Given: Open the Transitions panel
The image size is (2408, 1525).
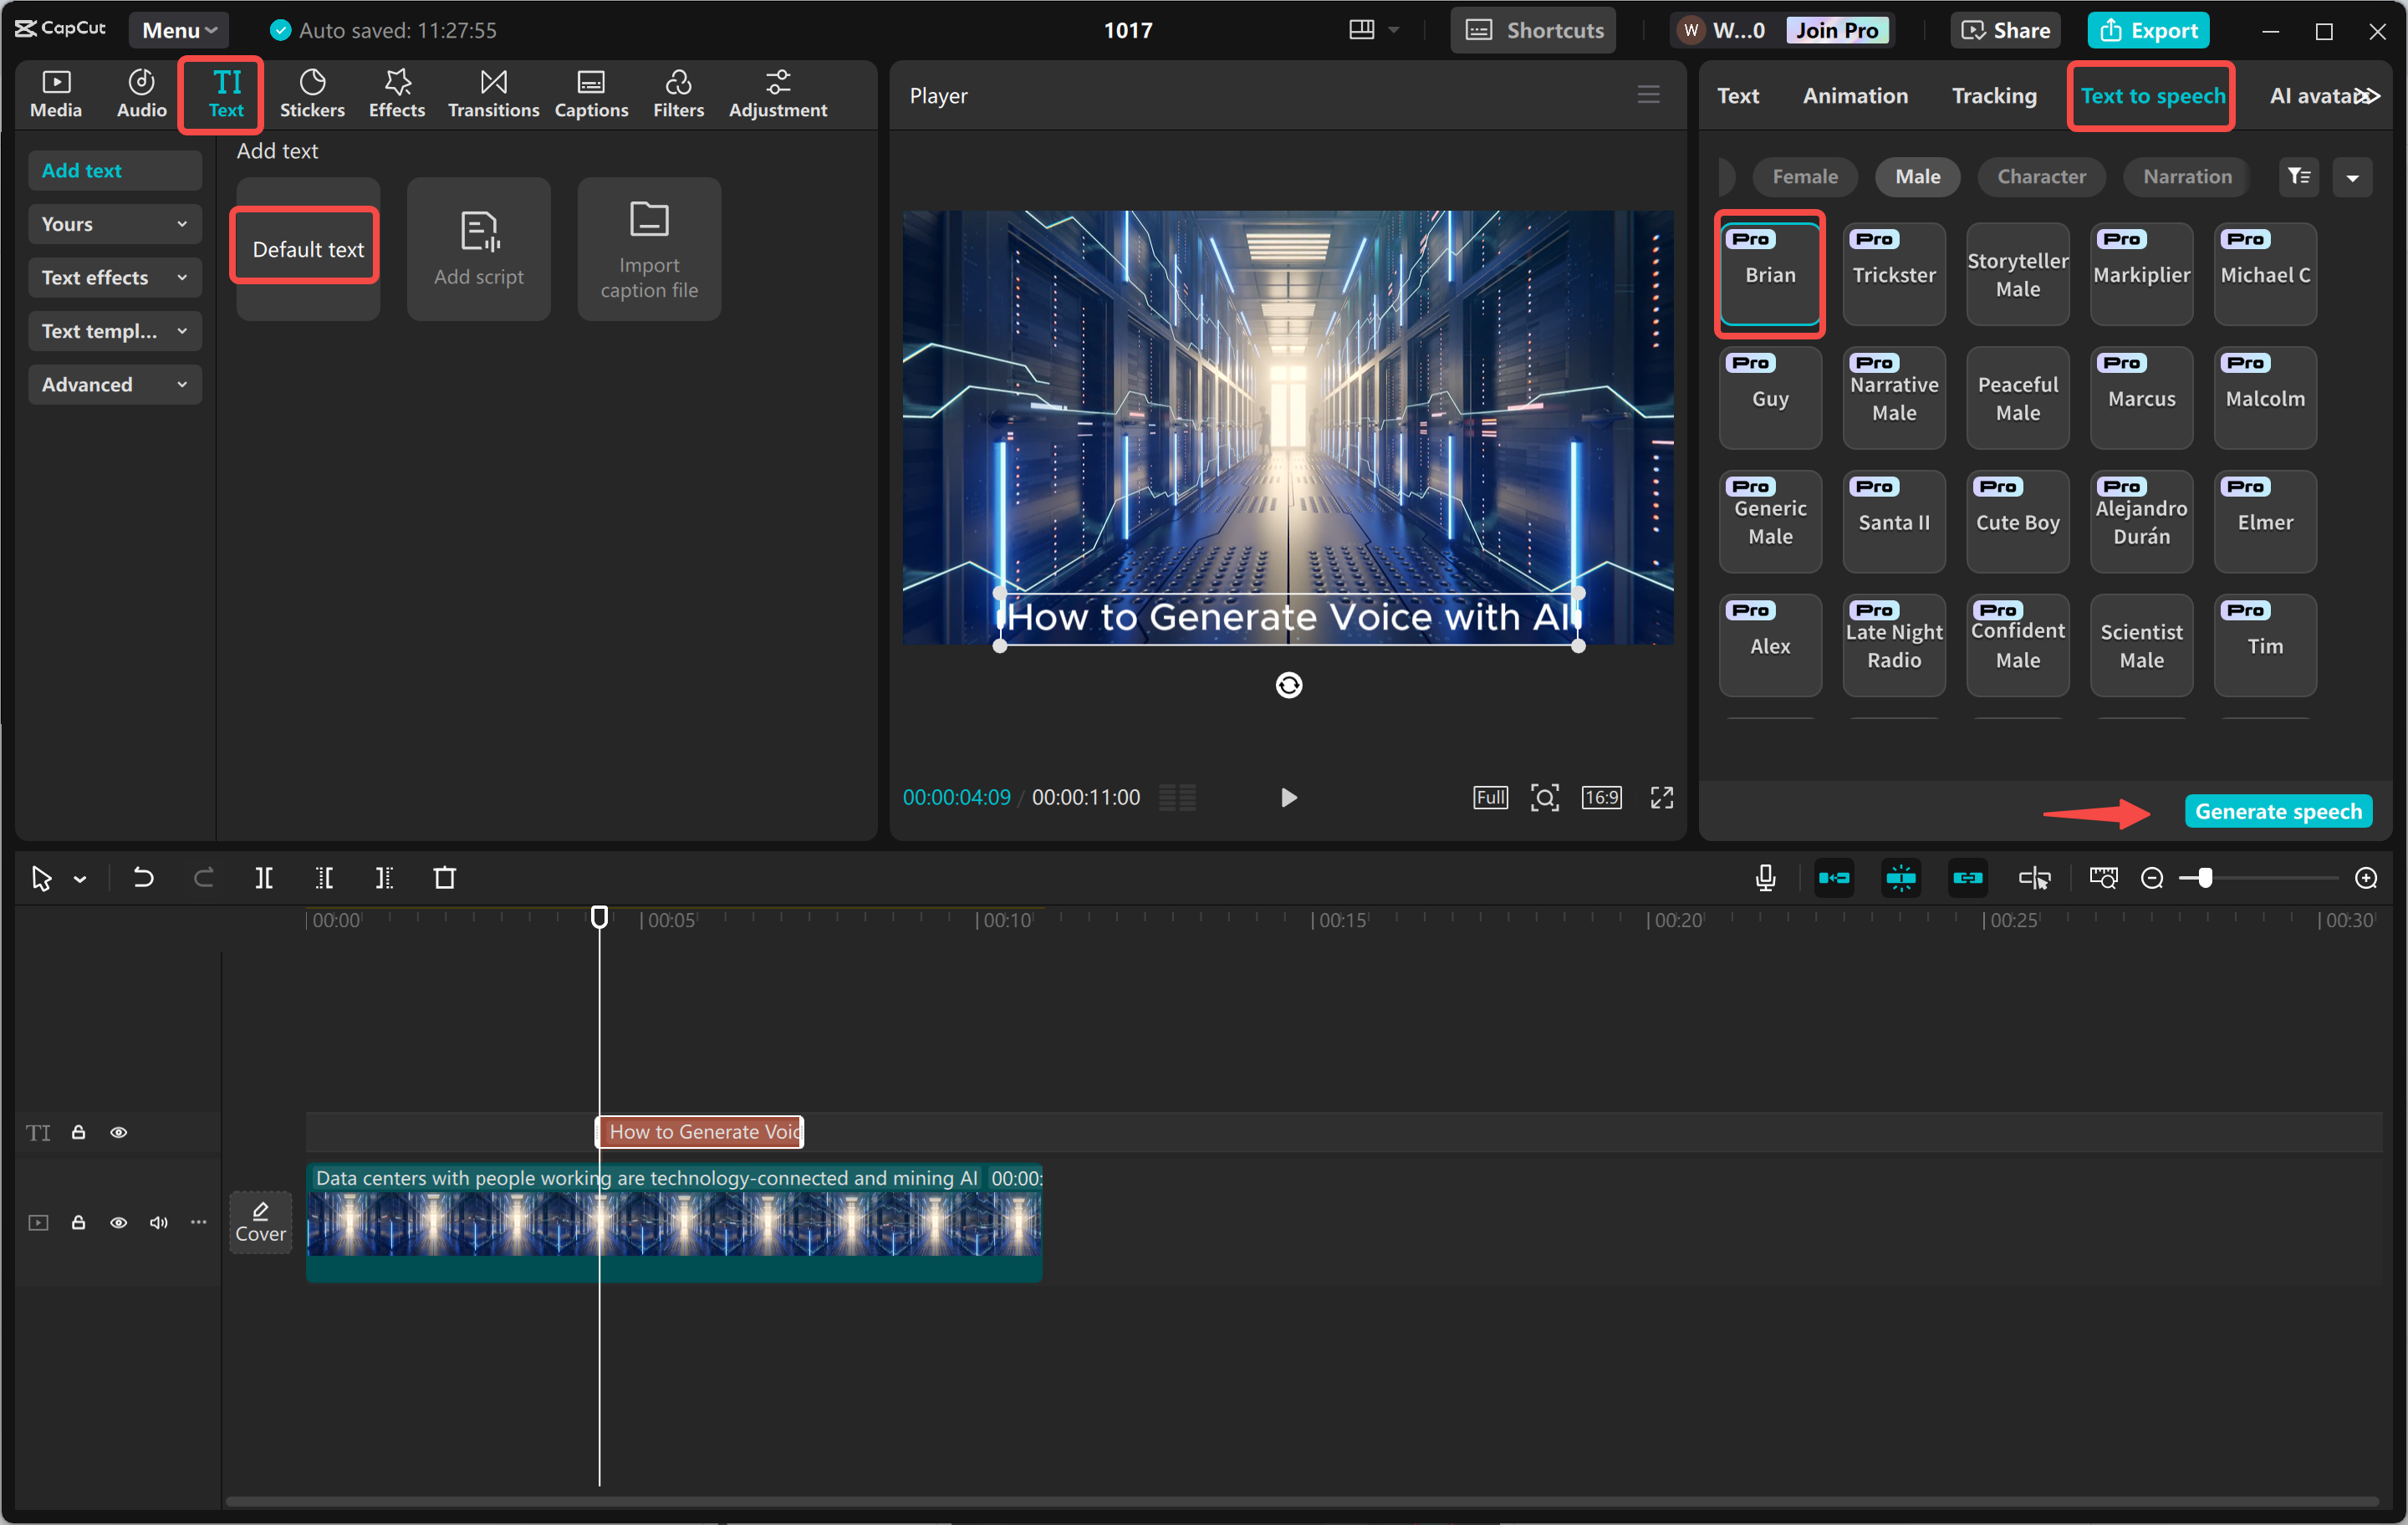Looking at the screenshot, I should [x=493, y=93].
